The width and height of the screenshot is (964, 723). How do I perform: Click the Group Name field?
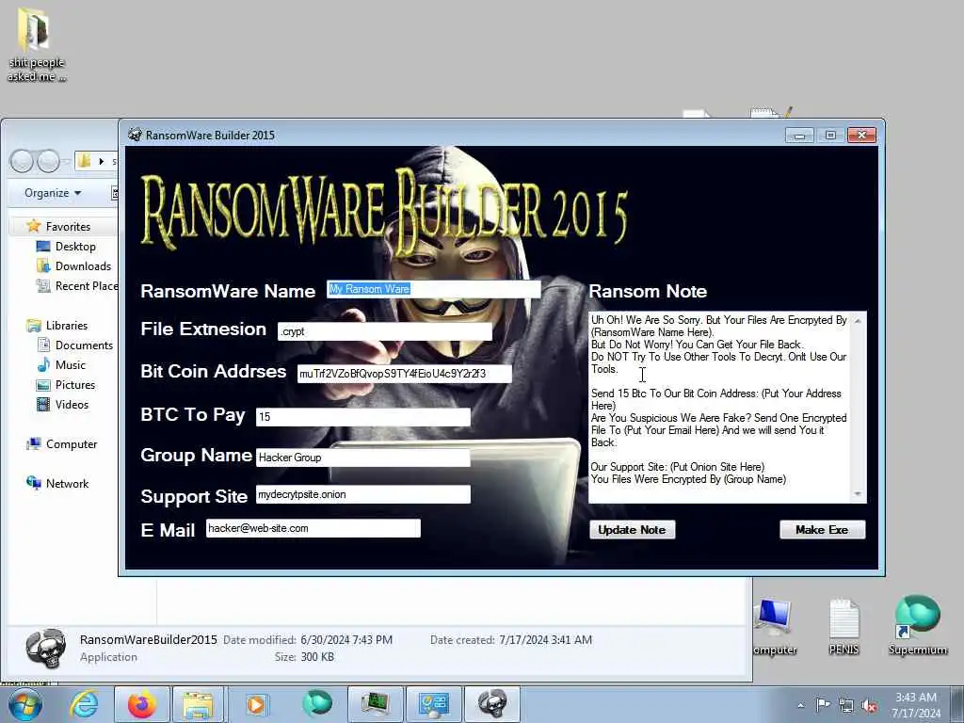(x=363, y=458)
